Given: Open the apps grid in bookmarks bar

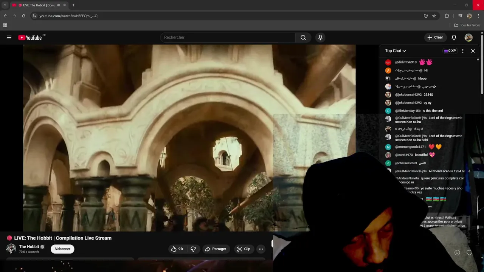Looking at the screenshot, I should 5,25.
